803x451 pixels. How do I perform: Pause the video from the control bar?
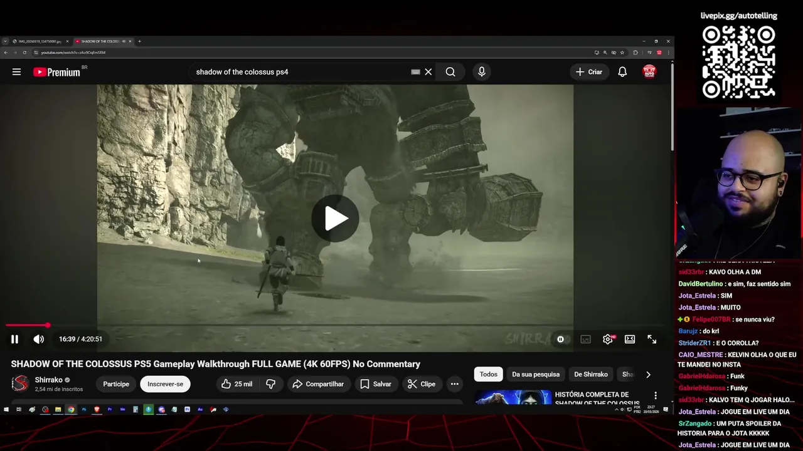(14, 340)
